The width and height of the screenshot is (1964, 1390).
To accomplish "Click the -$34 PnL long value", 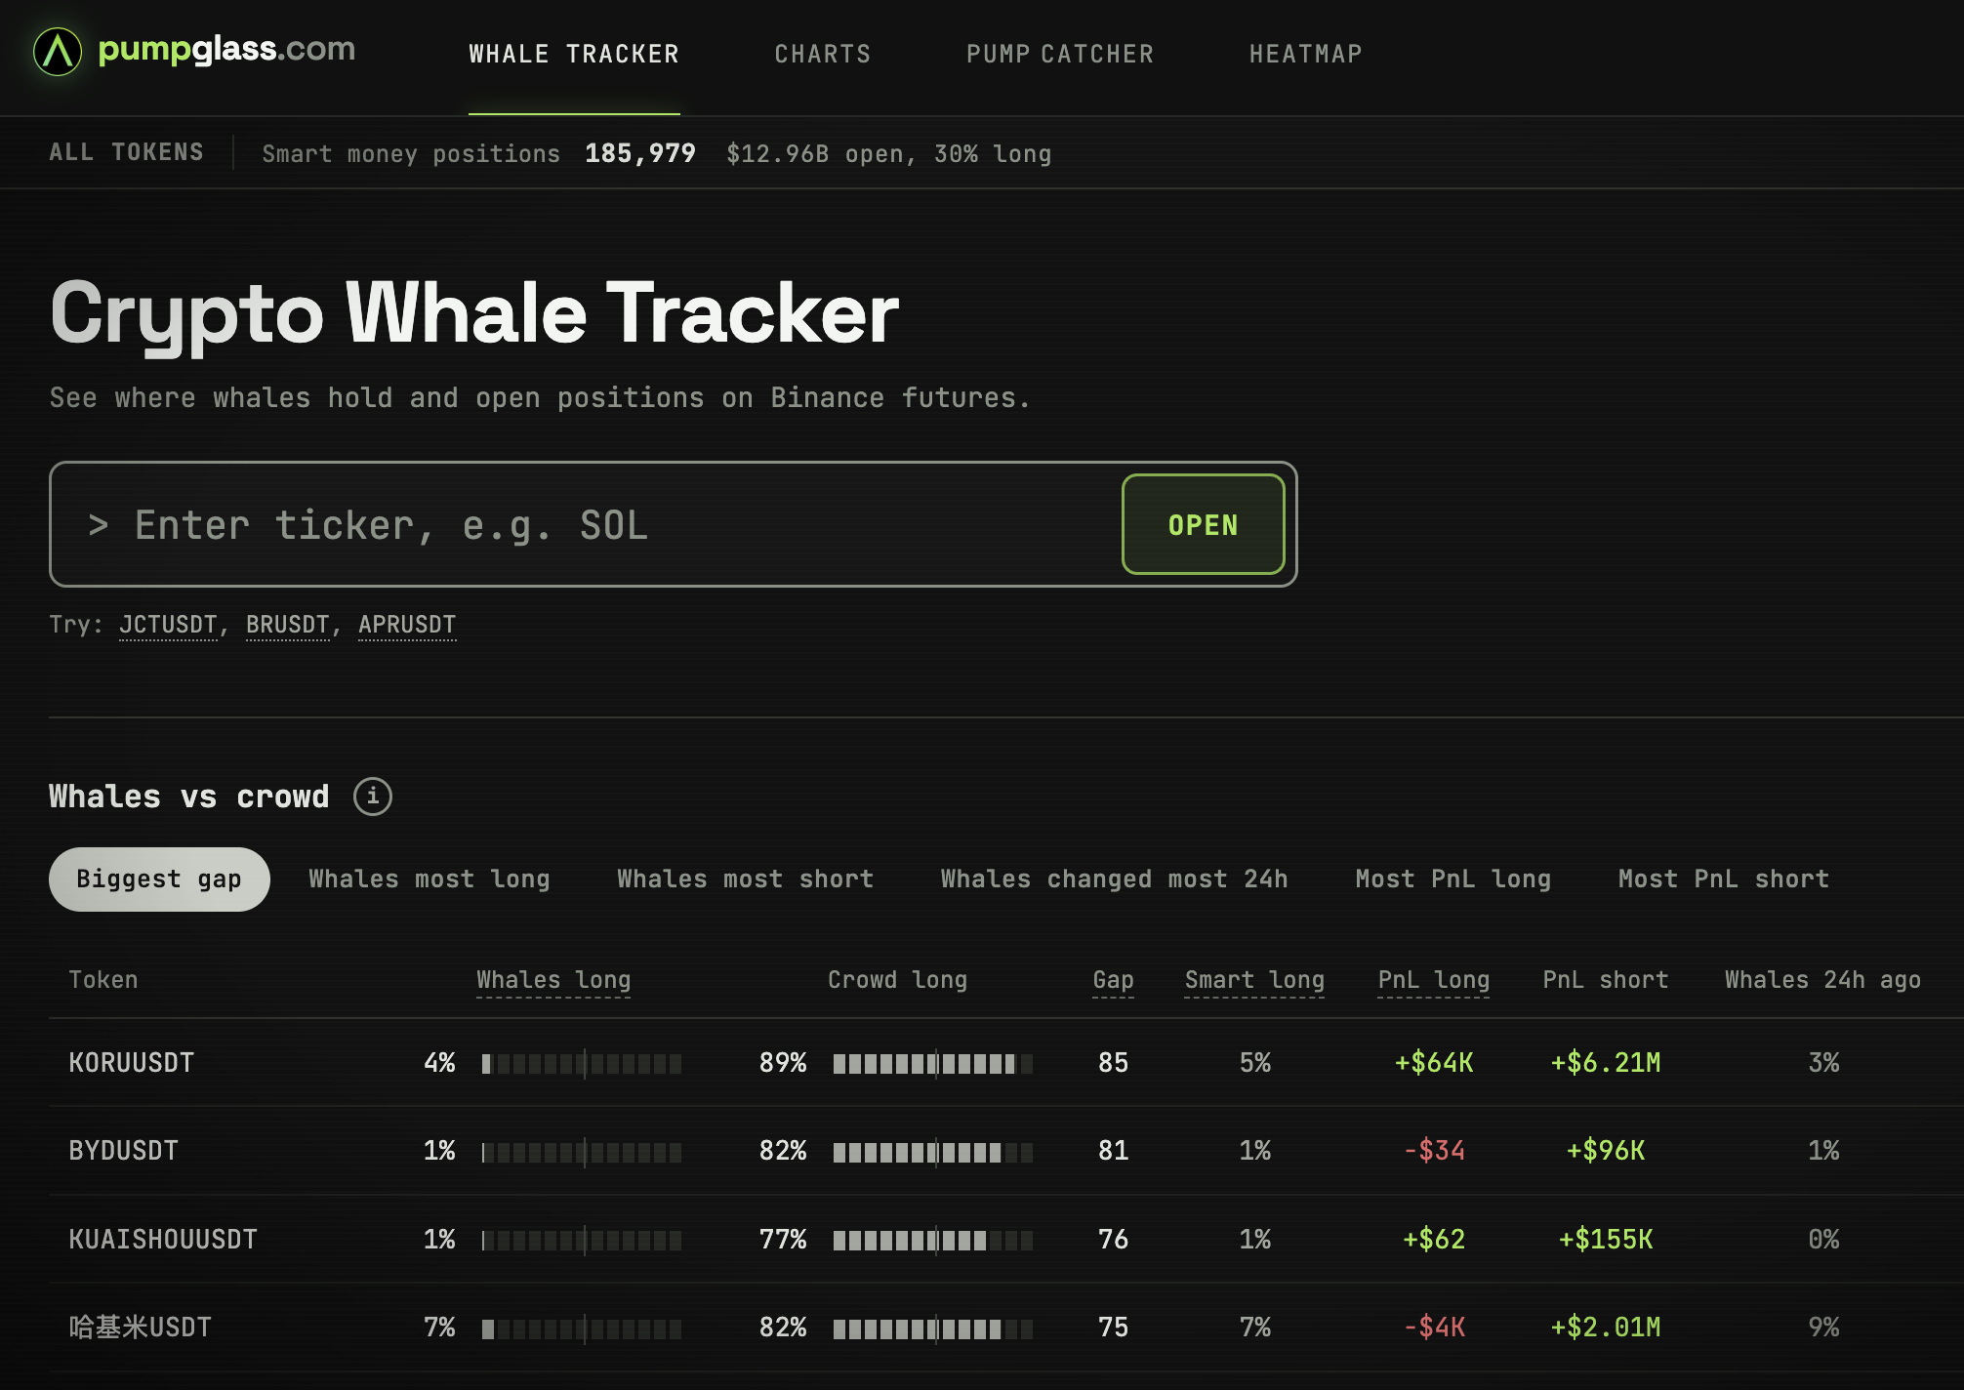I will click(x=1434, y=1151).
